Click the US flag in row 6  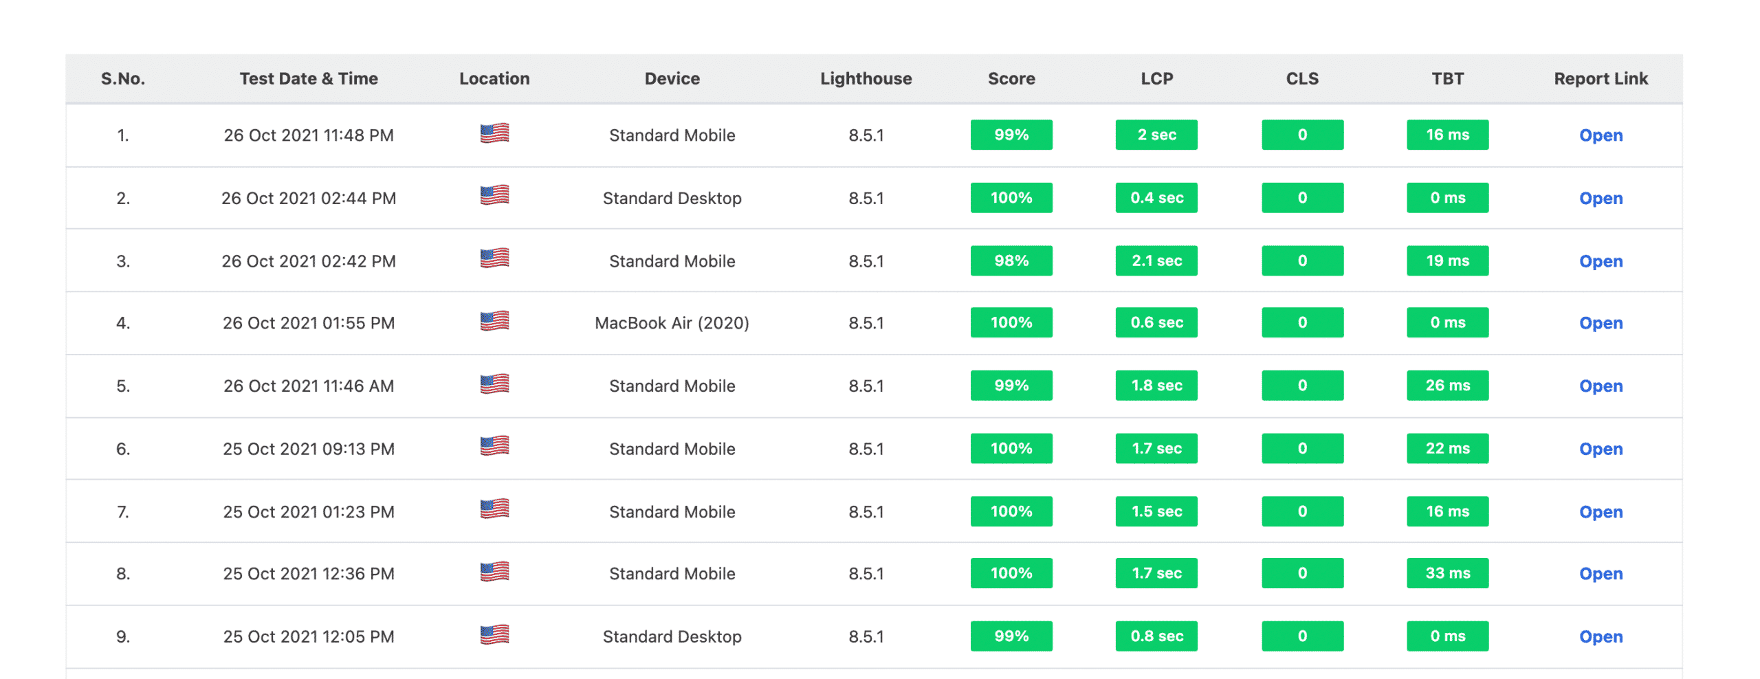tap(494, 446)
